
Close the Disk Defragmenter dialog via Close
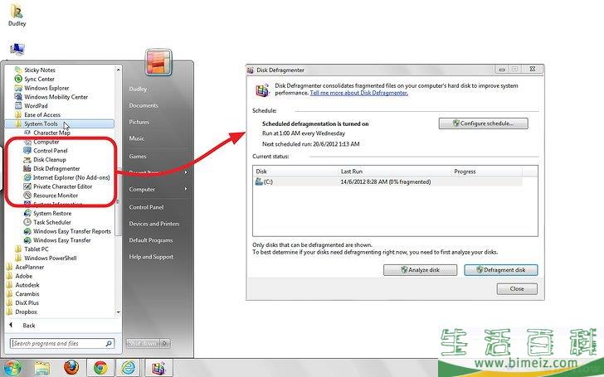(517, 289)
